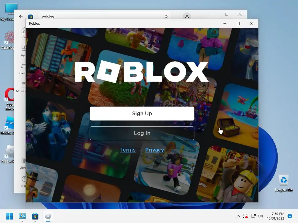
Task: Select Movies in Store sidebar
Action: 21,87
